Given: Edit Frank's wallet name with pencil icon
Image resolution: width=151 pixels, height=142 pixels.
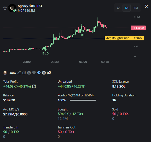Looking at the screenshot, I should click(x=19, y=73).
